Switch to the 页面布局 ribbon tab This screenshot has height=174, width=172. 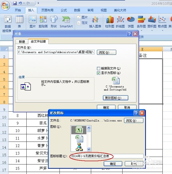[x=47, y=10]
